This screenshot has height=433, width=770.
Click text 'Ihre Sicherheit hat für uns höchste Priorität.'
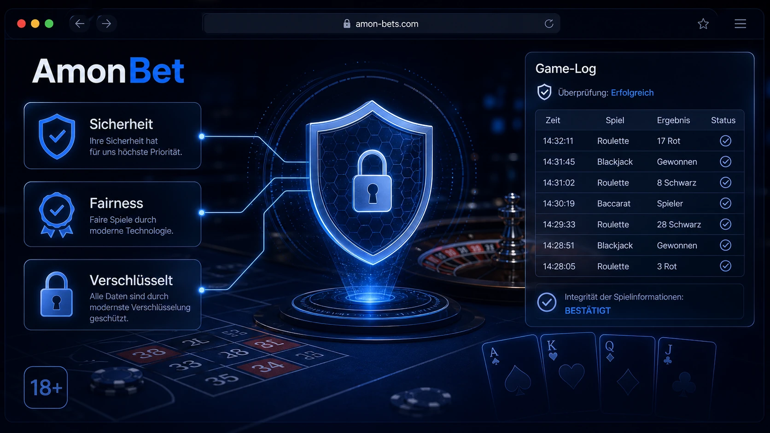click(x=136, y=146)
